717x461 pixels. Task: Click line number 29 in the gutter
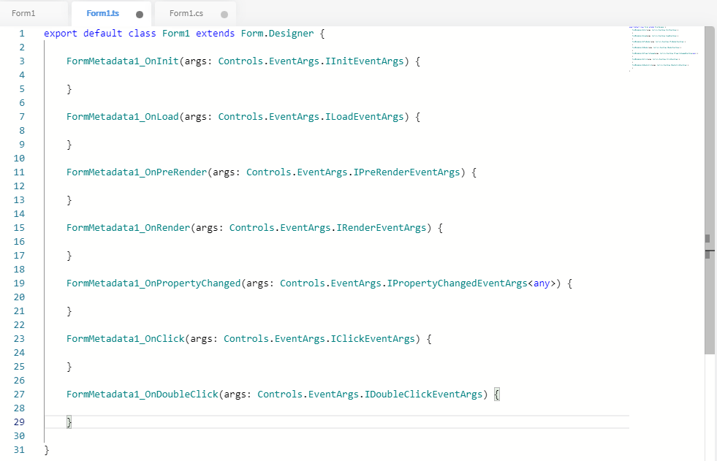[19, 422]
